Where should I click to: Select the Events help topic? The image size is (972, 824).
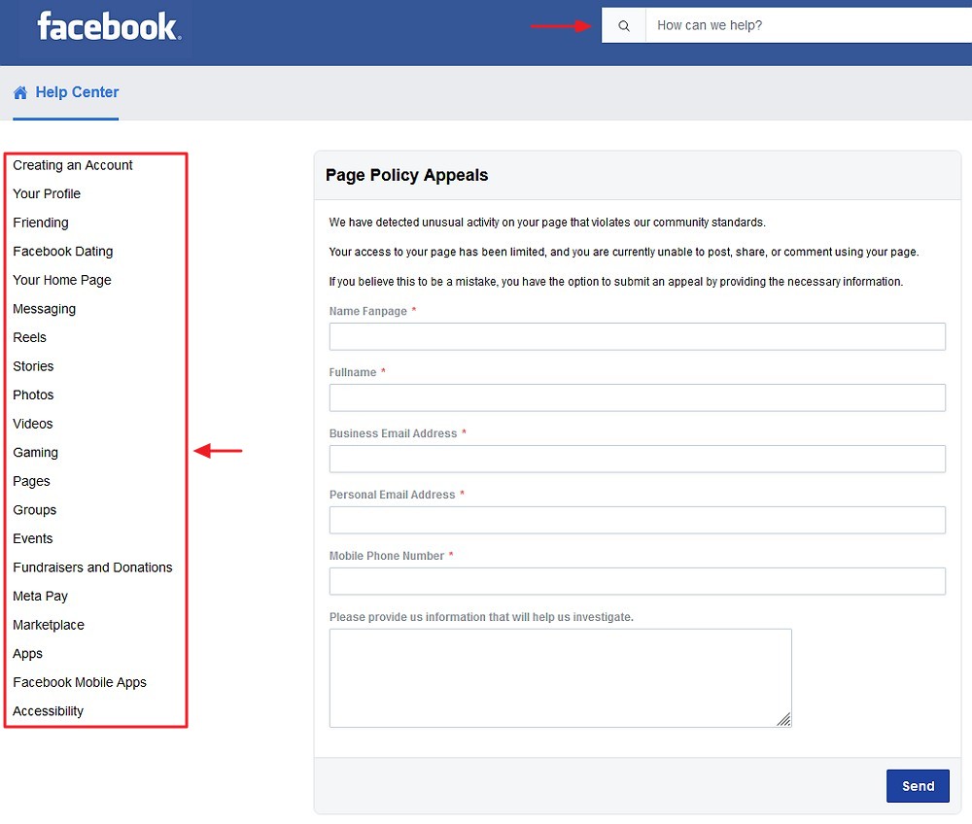(x=33, y=538)
